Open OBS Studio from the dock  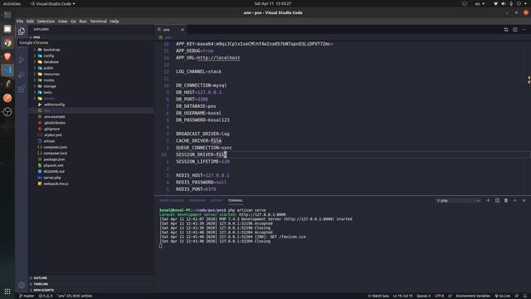[x=7, y=112]
